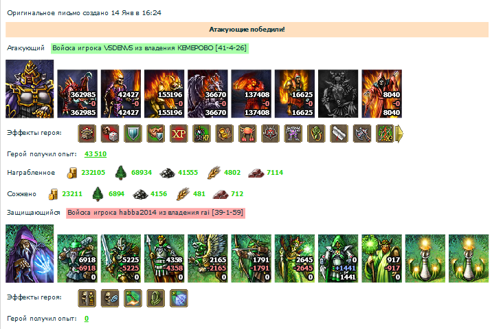492x329 pixels.
Task: Click the grayed-out attacker unit slot
Action: click(x=338, y=94)
